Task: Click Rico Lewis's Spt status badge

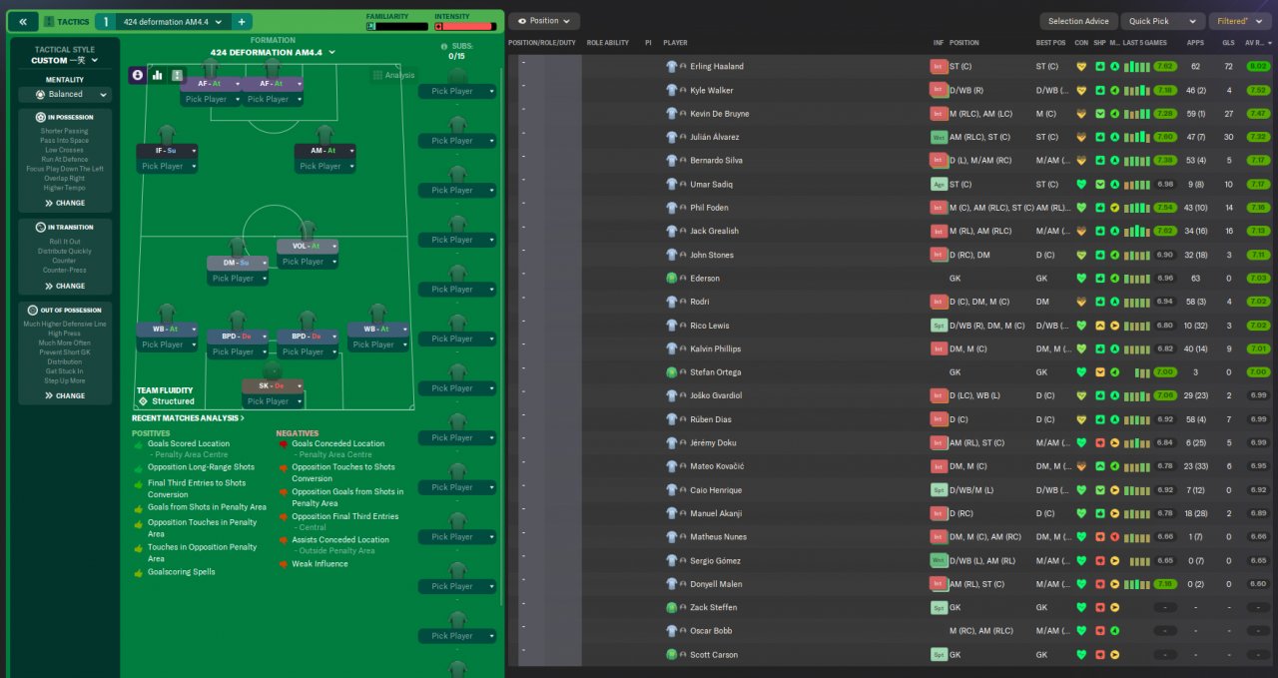Action: pyautogui.click(x=939, y=326)
